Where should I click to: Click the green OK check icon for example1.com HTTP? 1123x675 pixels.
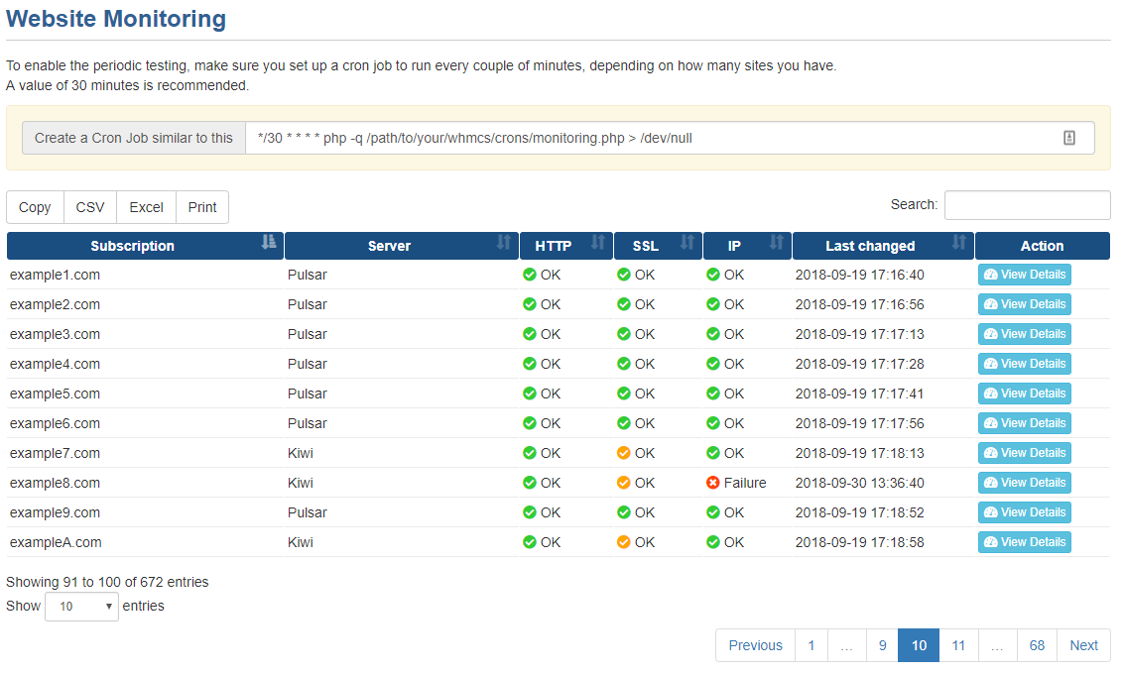[528, 275]
